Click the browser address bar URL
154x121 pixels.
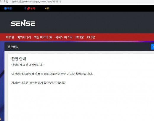(36, 1)
